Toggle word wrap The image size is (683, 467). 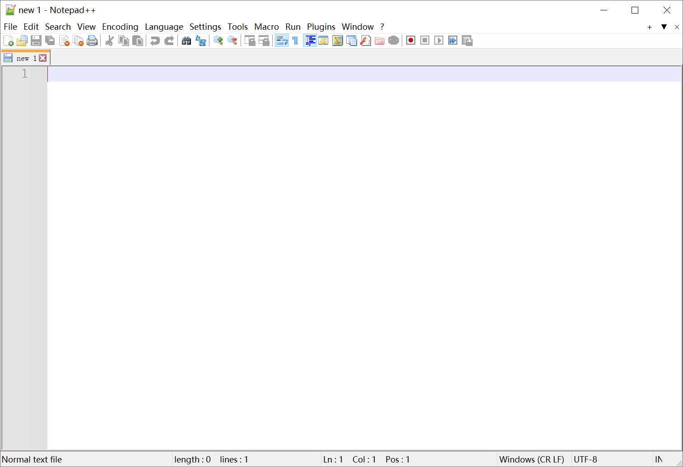click(x=282, y=40)
